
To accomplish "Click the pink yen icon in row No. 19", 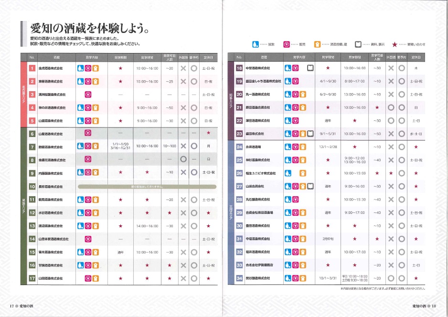I will coord(296,81).
